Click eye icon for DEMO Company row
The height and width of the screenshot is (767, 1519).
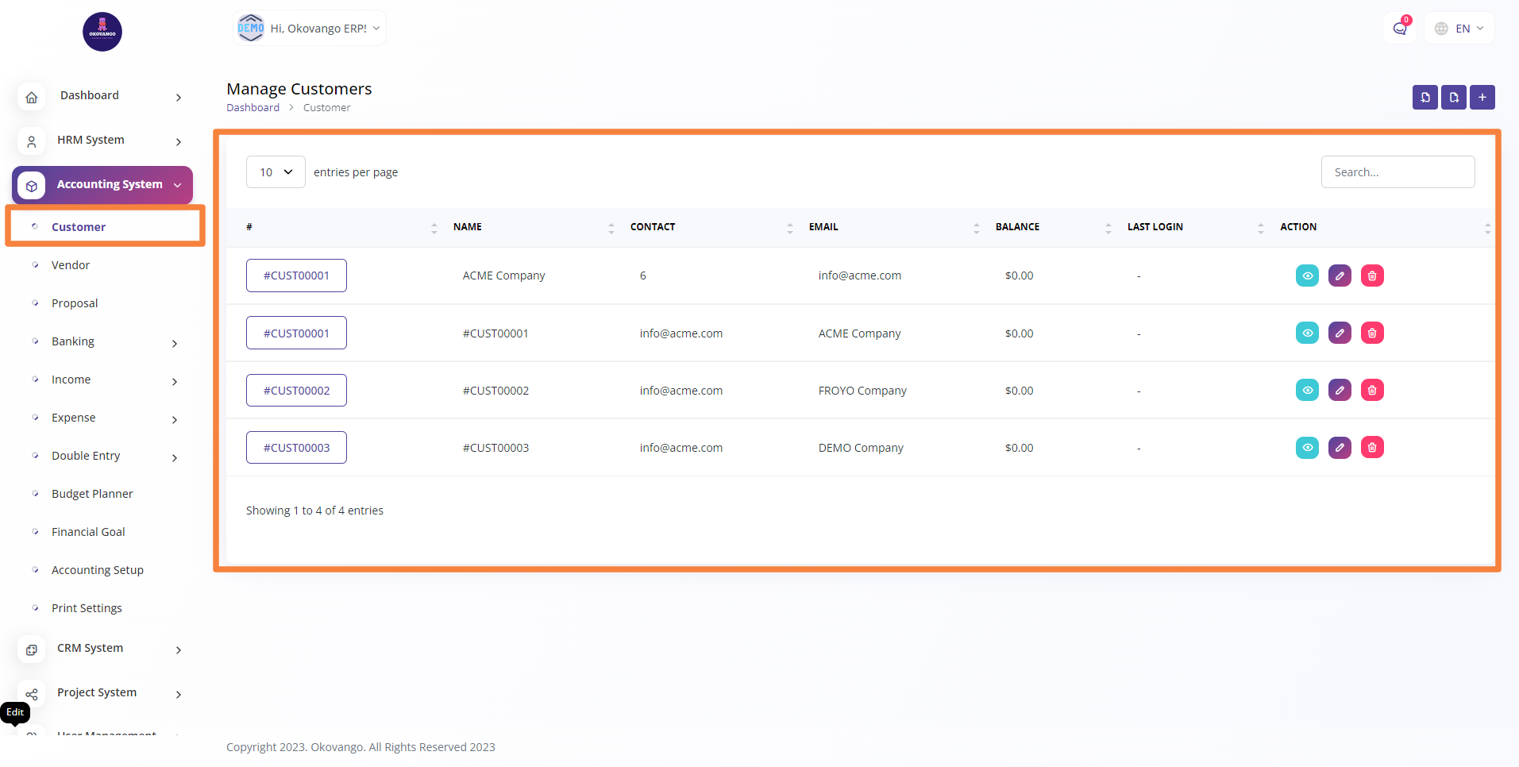pyautogui.click(x=1306, y=448)
